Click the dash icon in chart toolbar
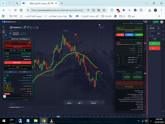This screenshot has height=124, width=165. point(34,27)
